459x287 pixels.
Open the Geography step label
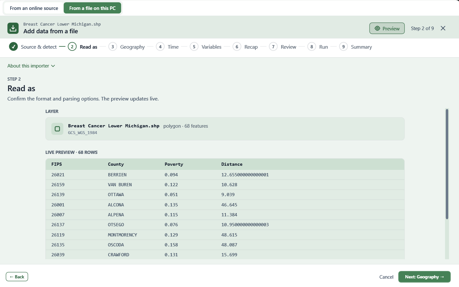coord(132,47)
